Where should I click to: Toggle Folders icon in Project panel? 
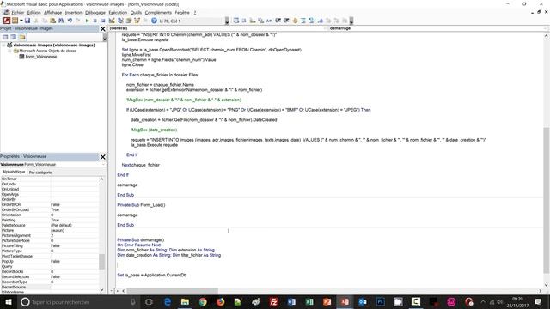click(22, 37)
